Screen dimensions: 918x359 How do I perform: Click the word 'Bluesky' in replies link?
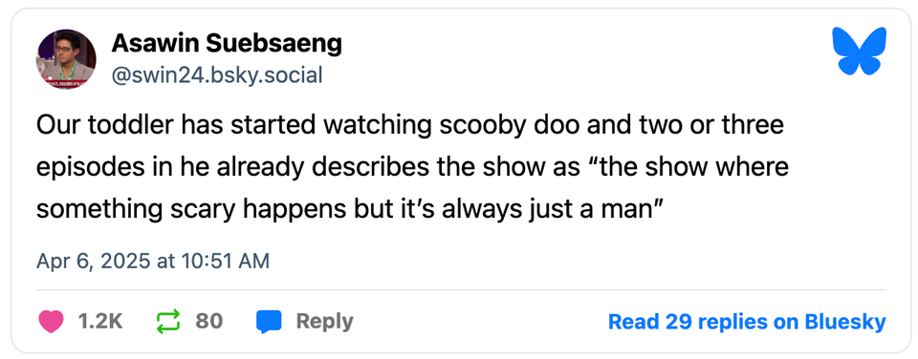pyautogui.click(x=844, y=322)
